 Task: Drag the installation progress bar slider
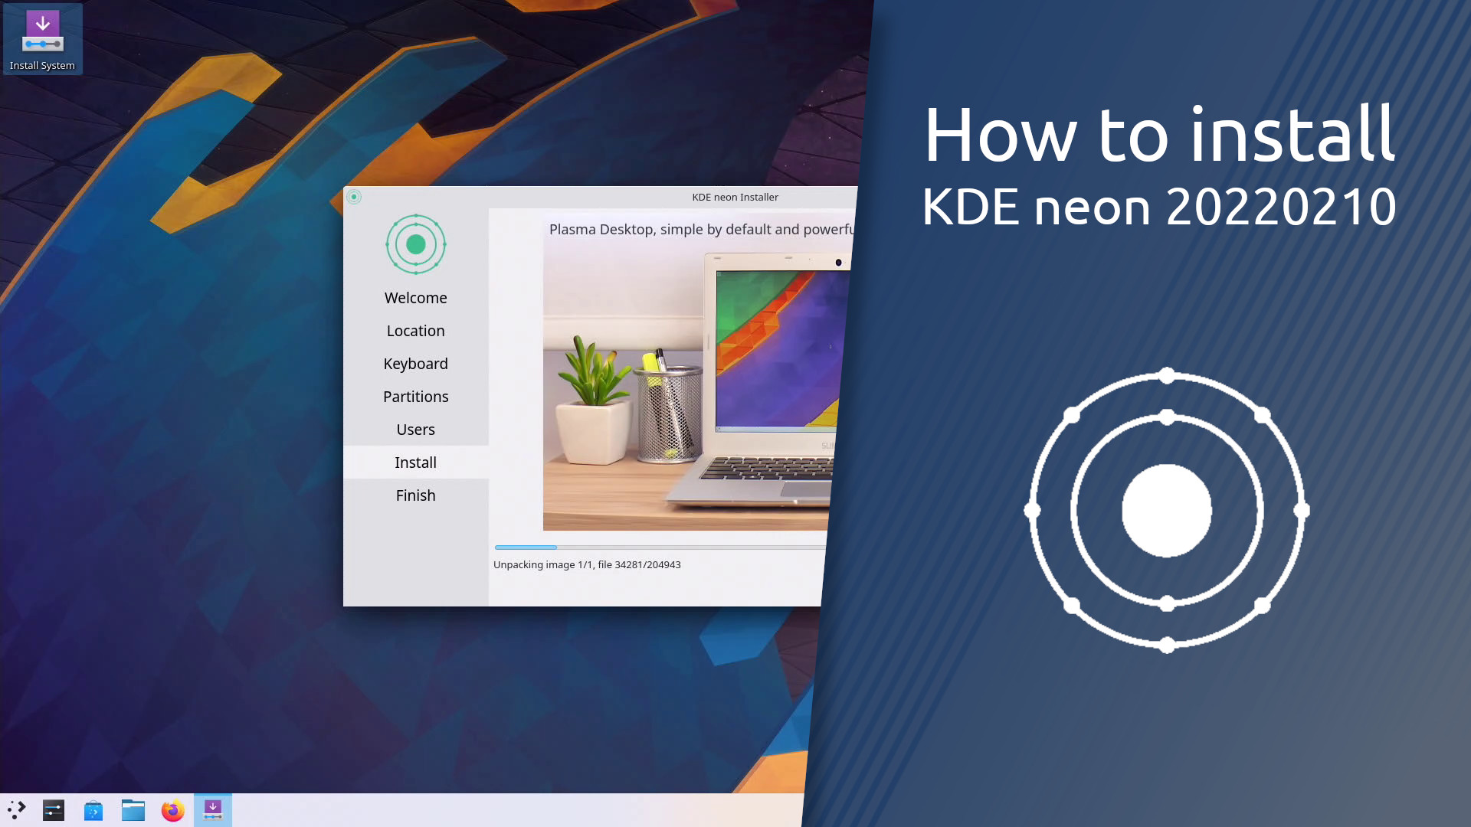point(555,546)
